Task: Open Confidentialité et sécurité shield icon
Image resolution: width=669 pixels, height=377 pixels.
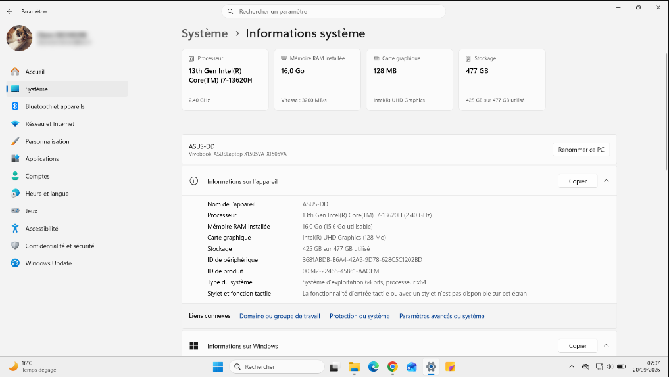Action: point(15,246)
